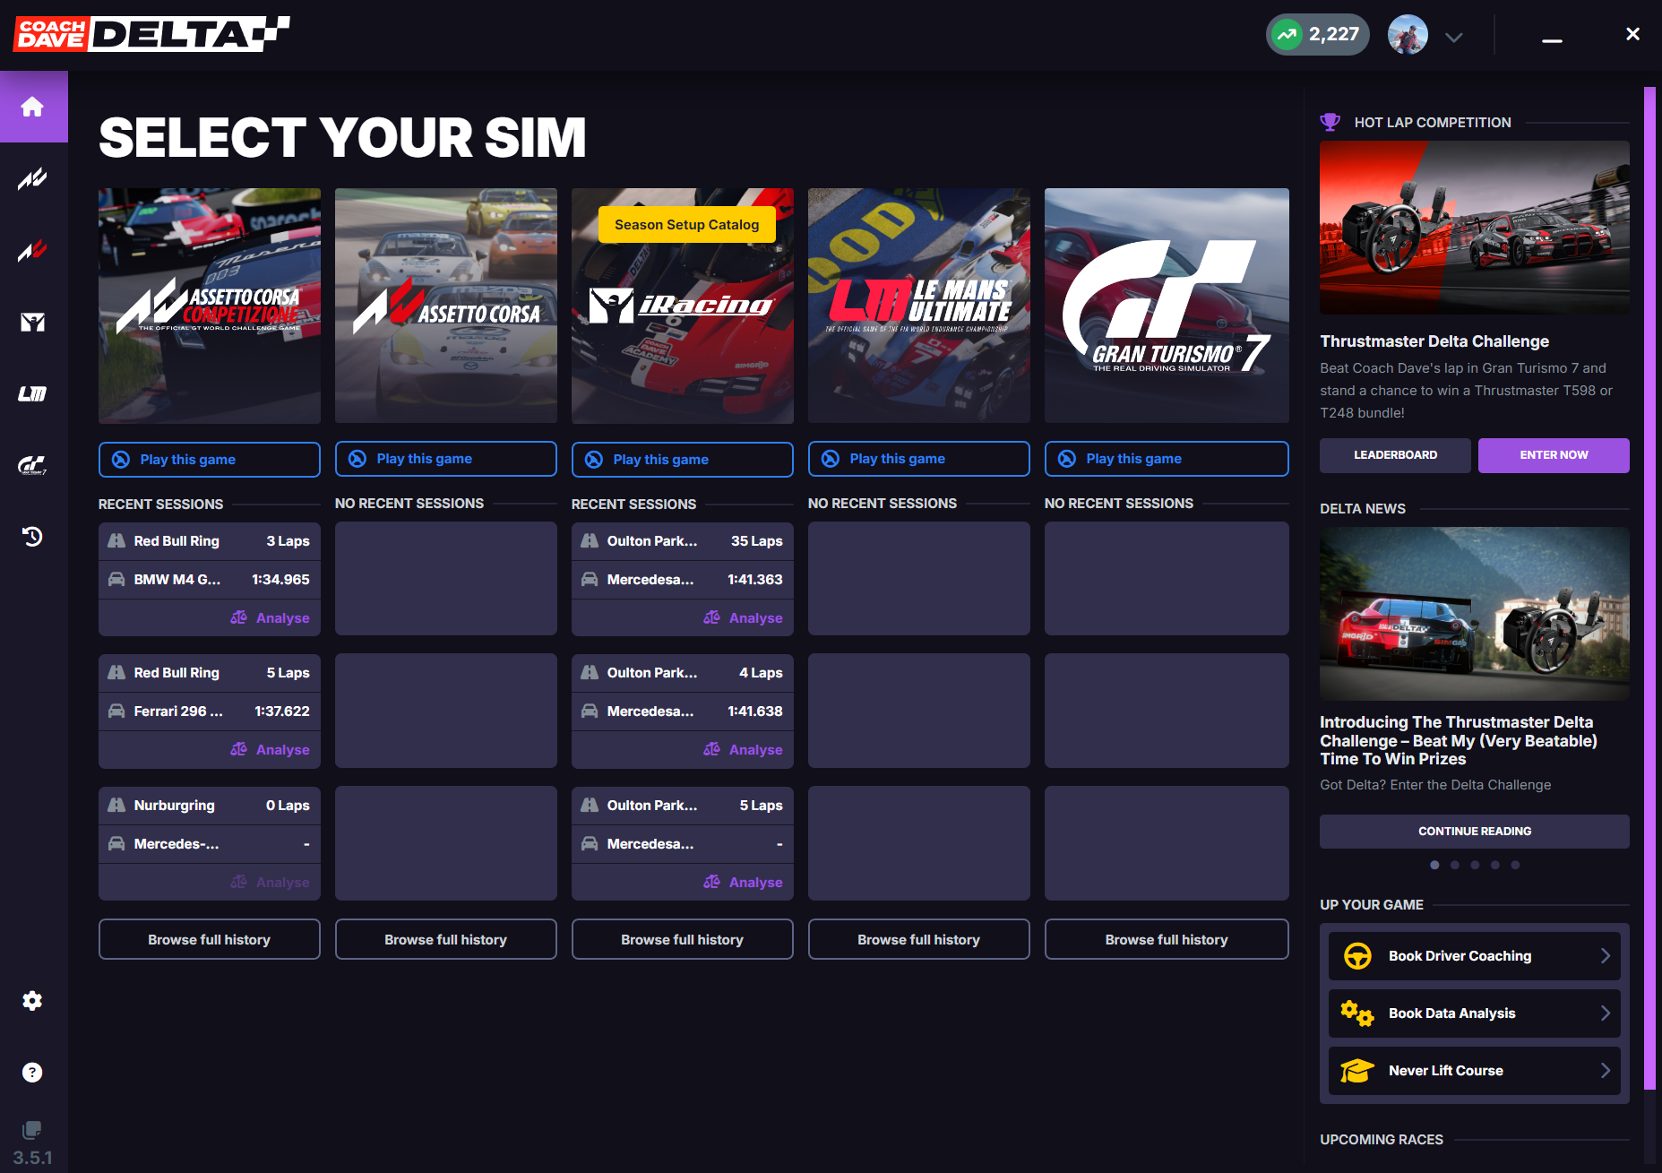The width and height of the screenshot is (1662, 1173).
Task: Select the Gran Turismo 7 game thumbnail
Action: pyautogui.click(x=1167, y=306)
